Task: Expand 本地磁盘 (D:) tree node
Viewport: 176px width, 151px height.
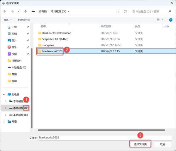Action: (x=6, y=108)
